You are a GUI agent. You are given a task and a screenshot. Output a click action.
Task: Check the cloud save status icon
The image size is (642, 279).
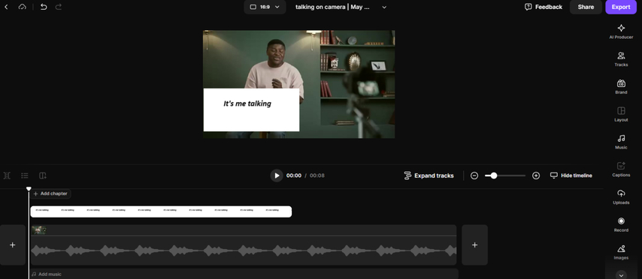(x=23, y=7)
